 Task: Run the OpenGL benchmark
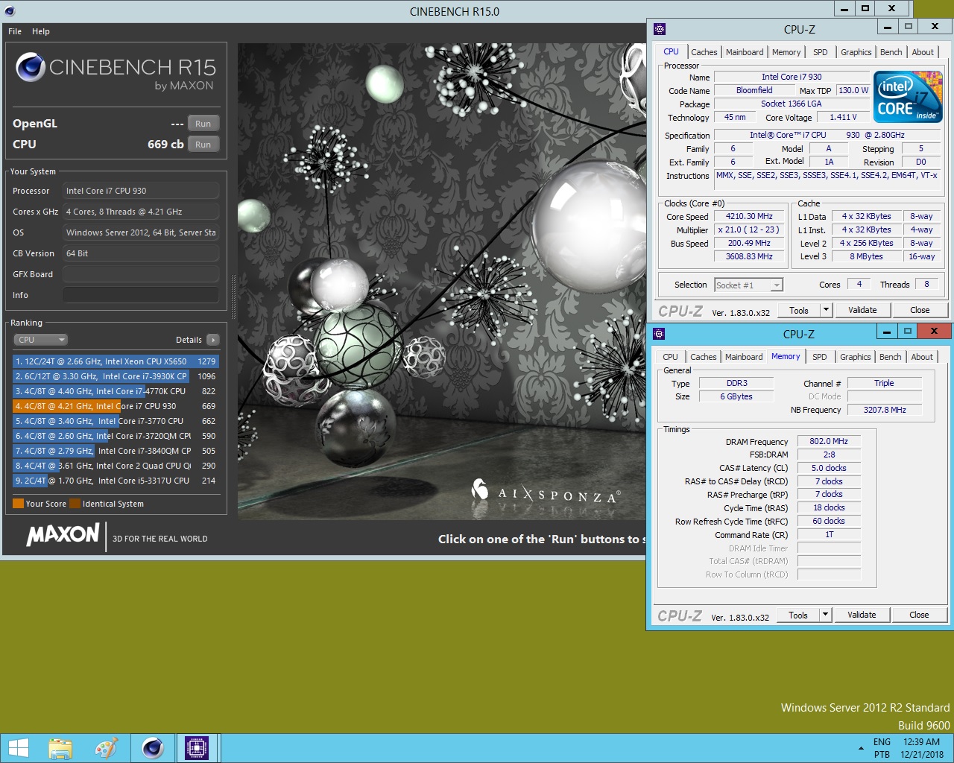click(203, 124)
